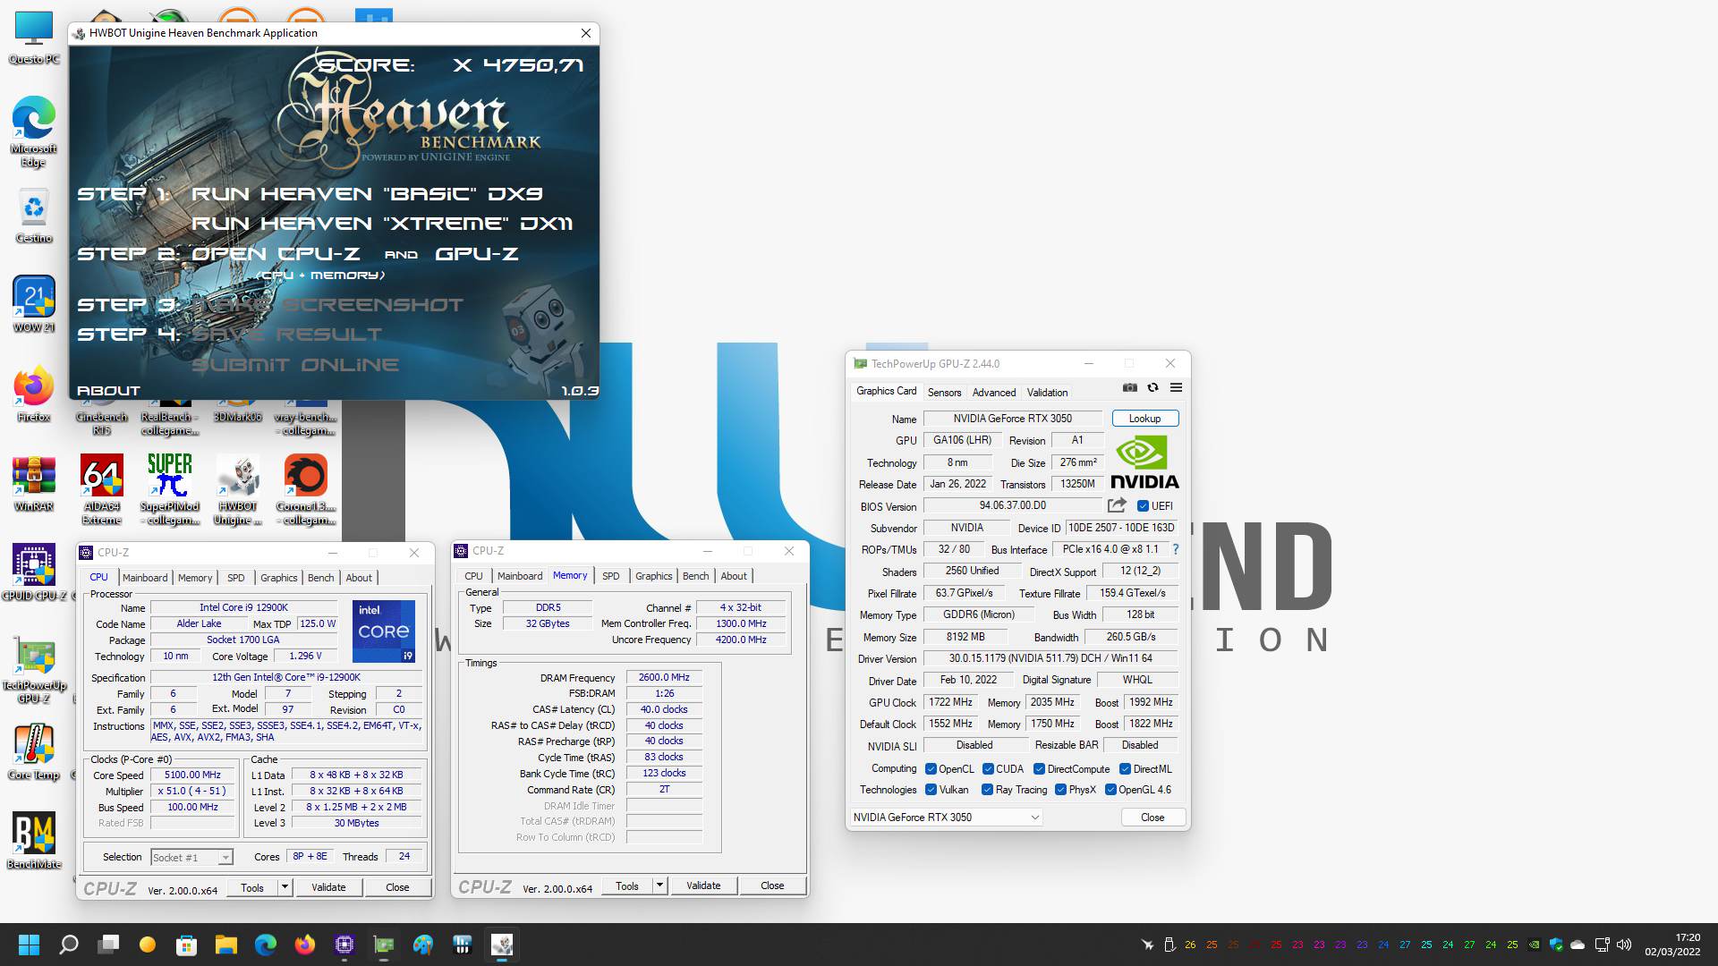
Task: Click Validate in CPU-Z Memory window
Action: point(703,885)
